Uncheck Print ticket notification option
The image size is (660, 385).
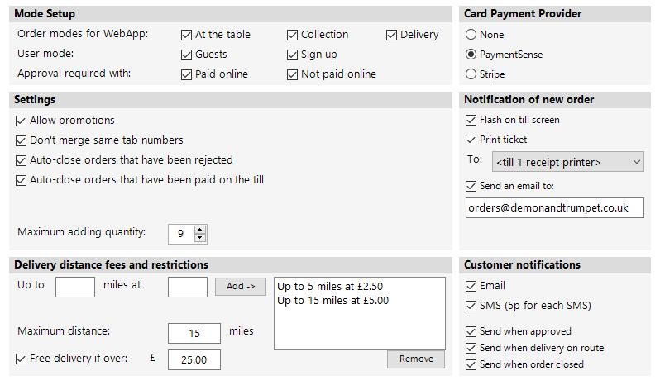coord(472,140)
